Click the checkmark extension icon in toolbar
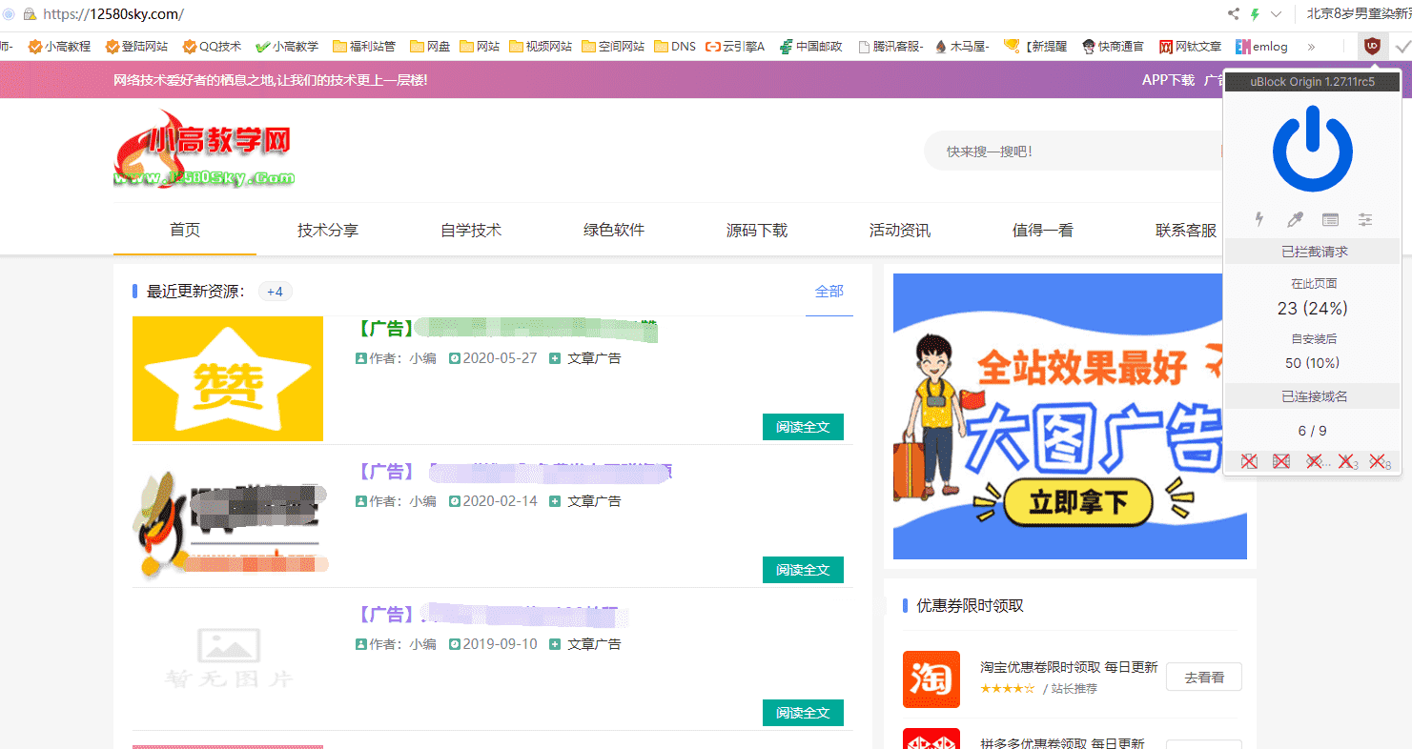The image size is (1412, 749). (1402, 45)
